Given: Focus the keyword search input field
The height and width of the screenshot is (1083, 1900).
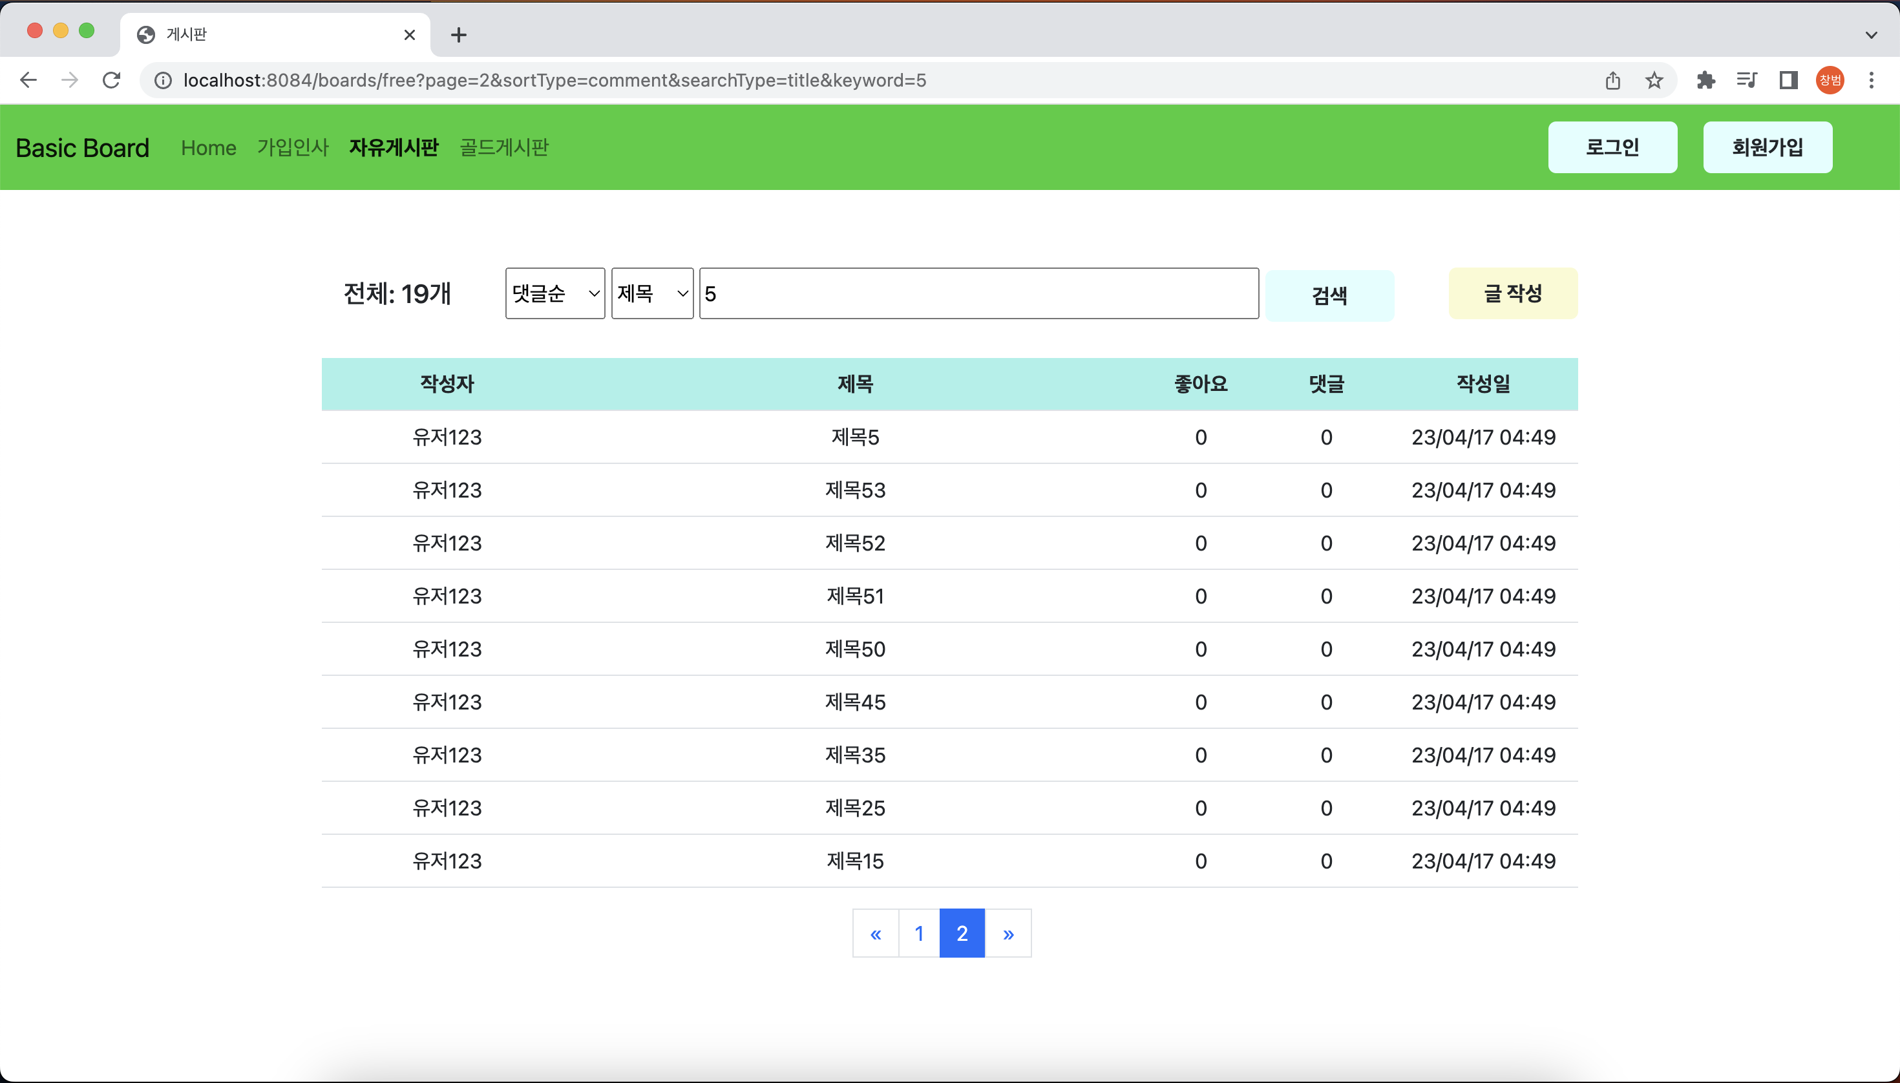Looking at the screenshot, I should (978, 294).
